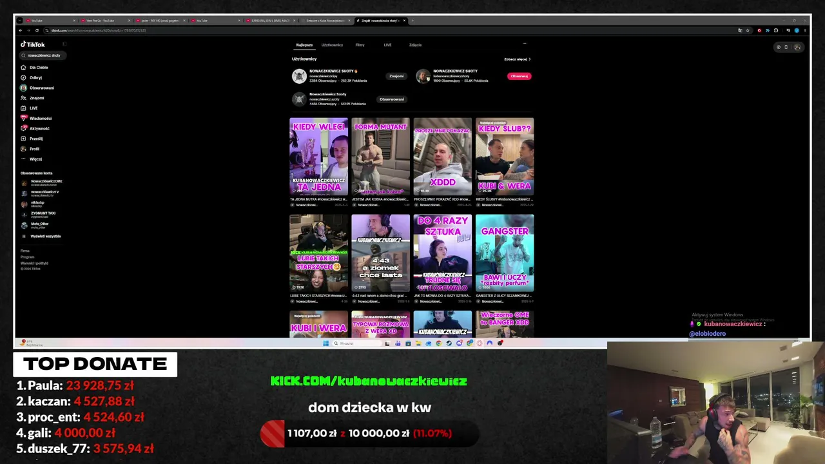The image size is (825, 464).
Task: Open the TikTok logo home link
Action: [x=33, y=44]
